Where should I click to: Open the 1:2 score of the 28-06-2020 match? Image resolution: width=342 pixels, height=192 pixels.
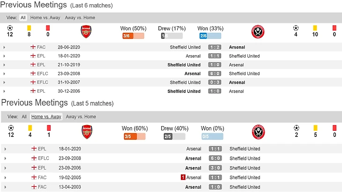[215, 48]
